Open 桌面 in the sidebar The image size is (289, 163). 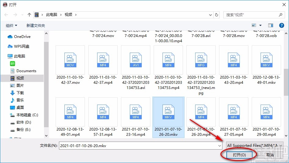[x=17, y=108]
